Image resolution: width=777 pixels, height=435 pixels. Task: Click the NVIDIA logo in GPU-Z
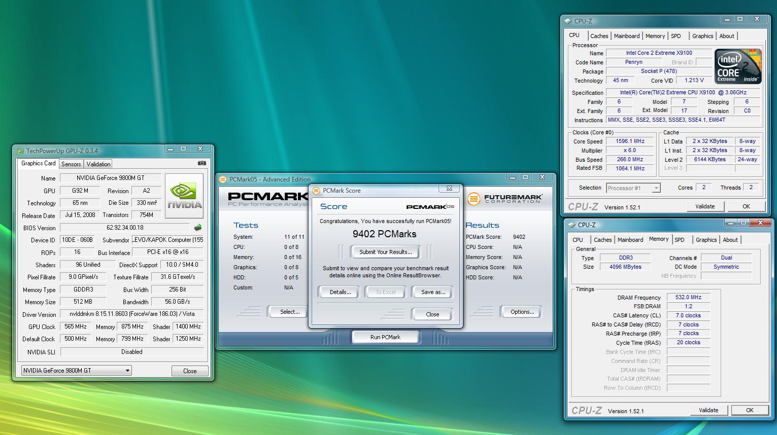[x=184, y=196]
